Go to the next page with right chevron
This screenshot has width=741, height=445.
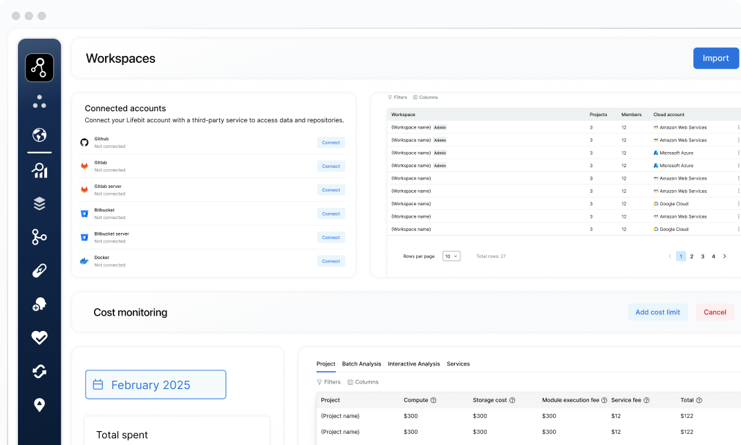(x=724, y=256)
